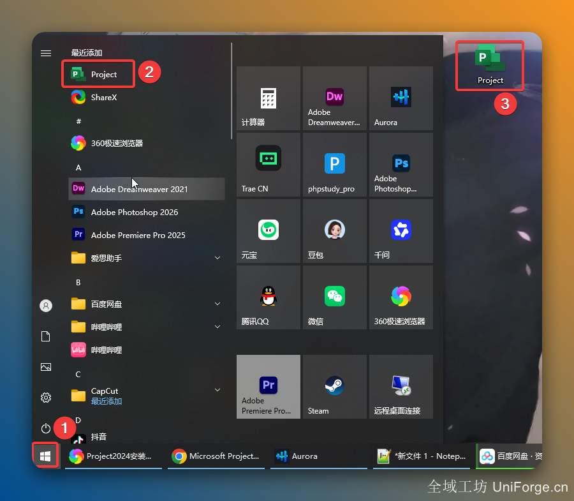
Task: Switch to Aurora in the taskbar
Action: pos(318,456)
